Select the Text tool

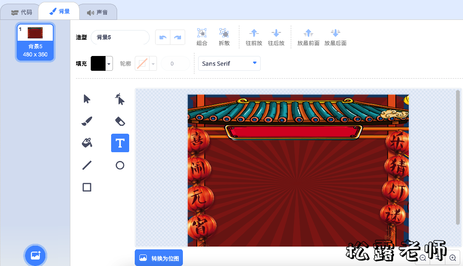[x=120, y=143]
